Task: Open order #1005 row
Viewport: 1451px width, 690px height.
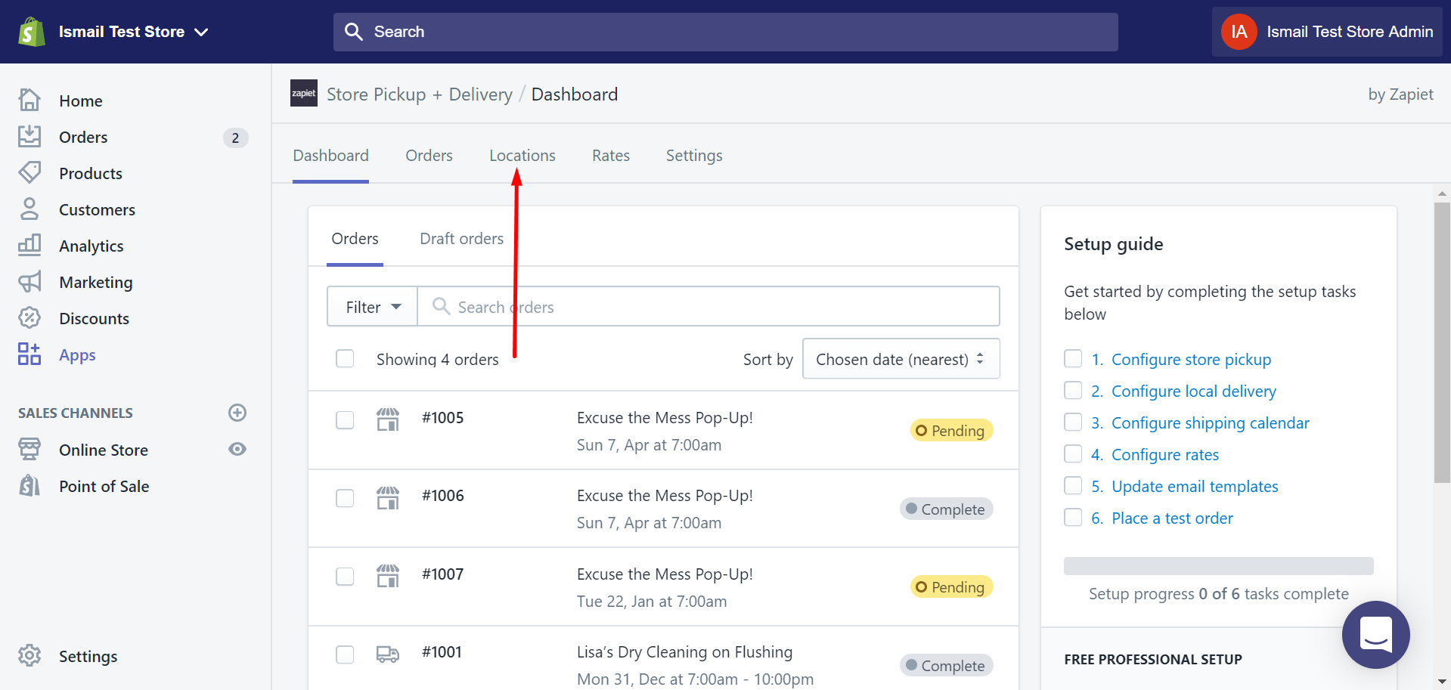Action: point(663,430)
